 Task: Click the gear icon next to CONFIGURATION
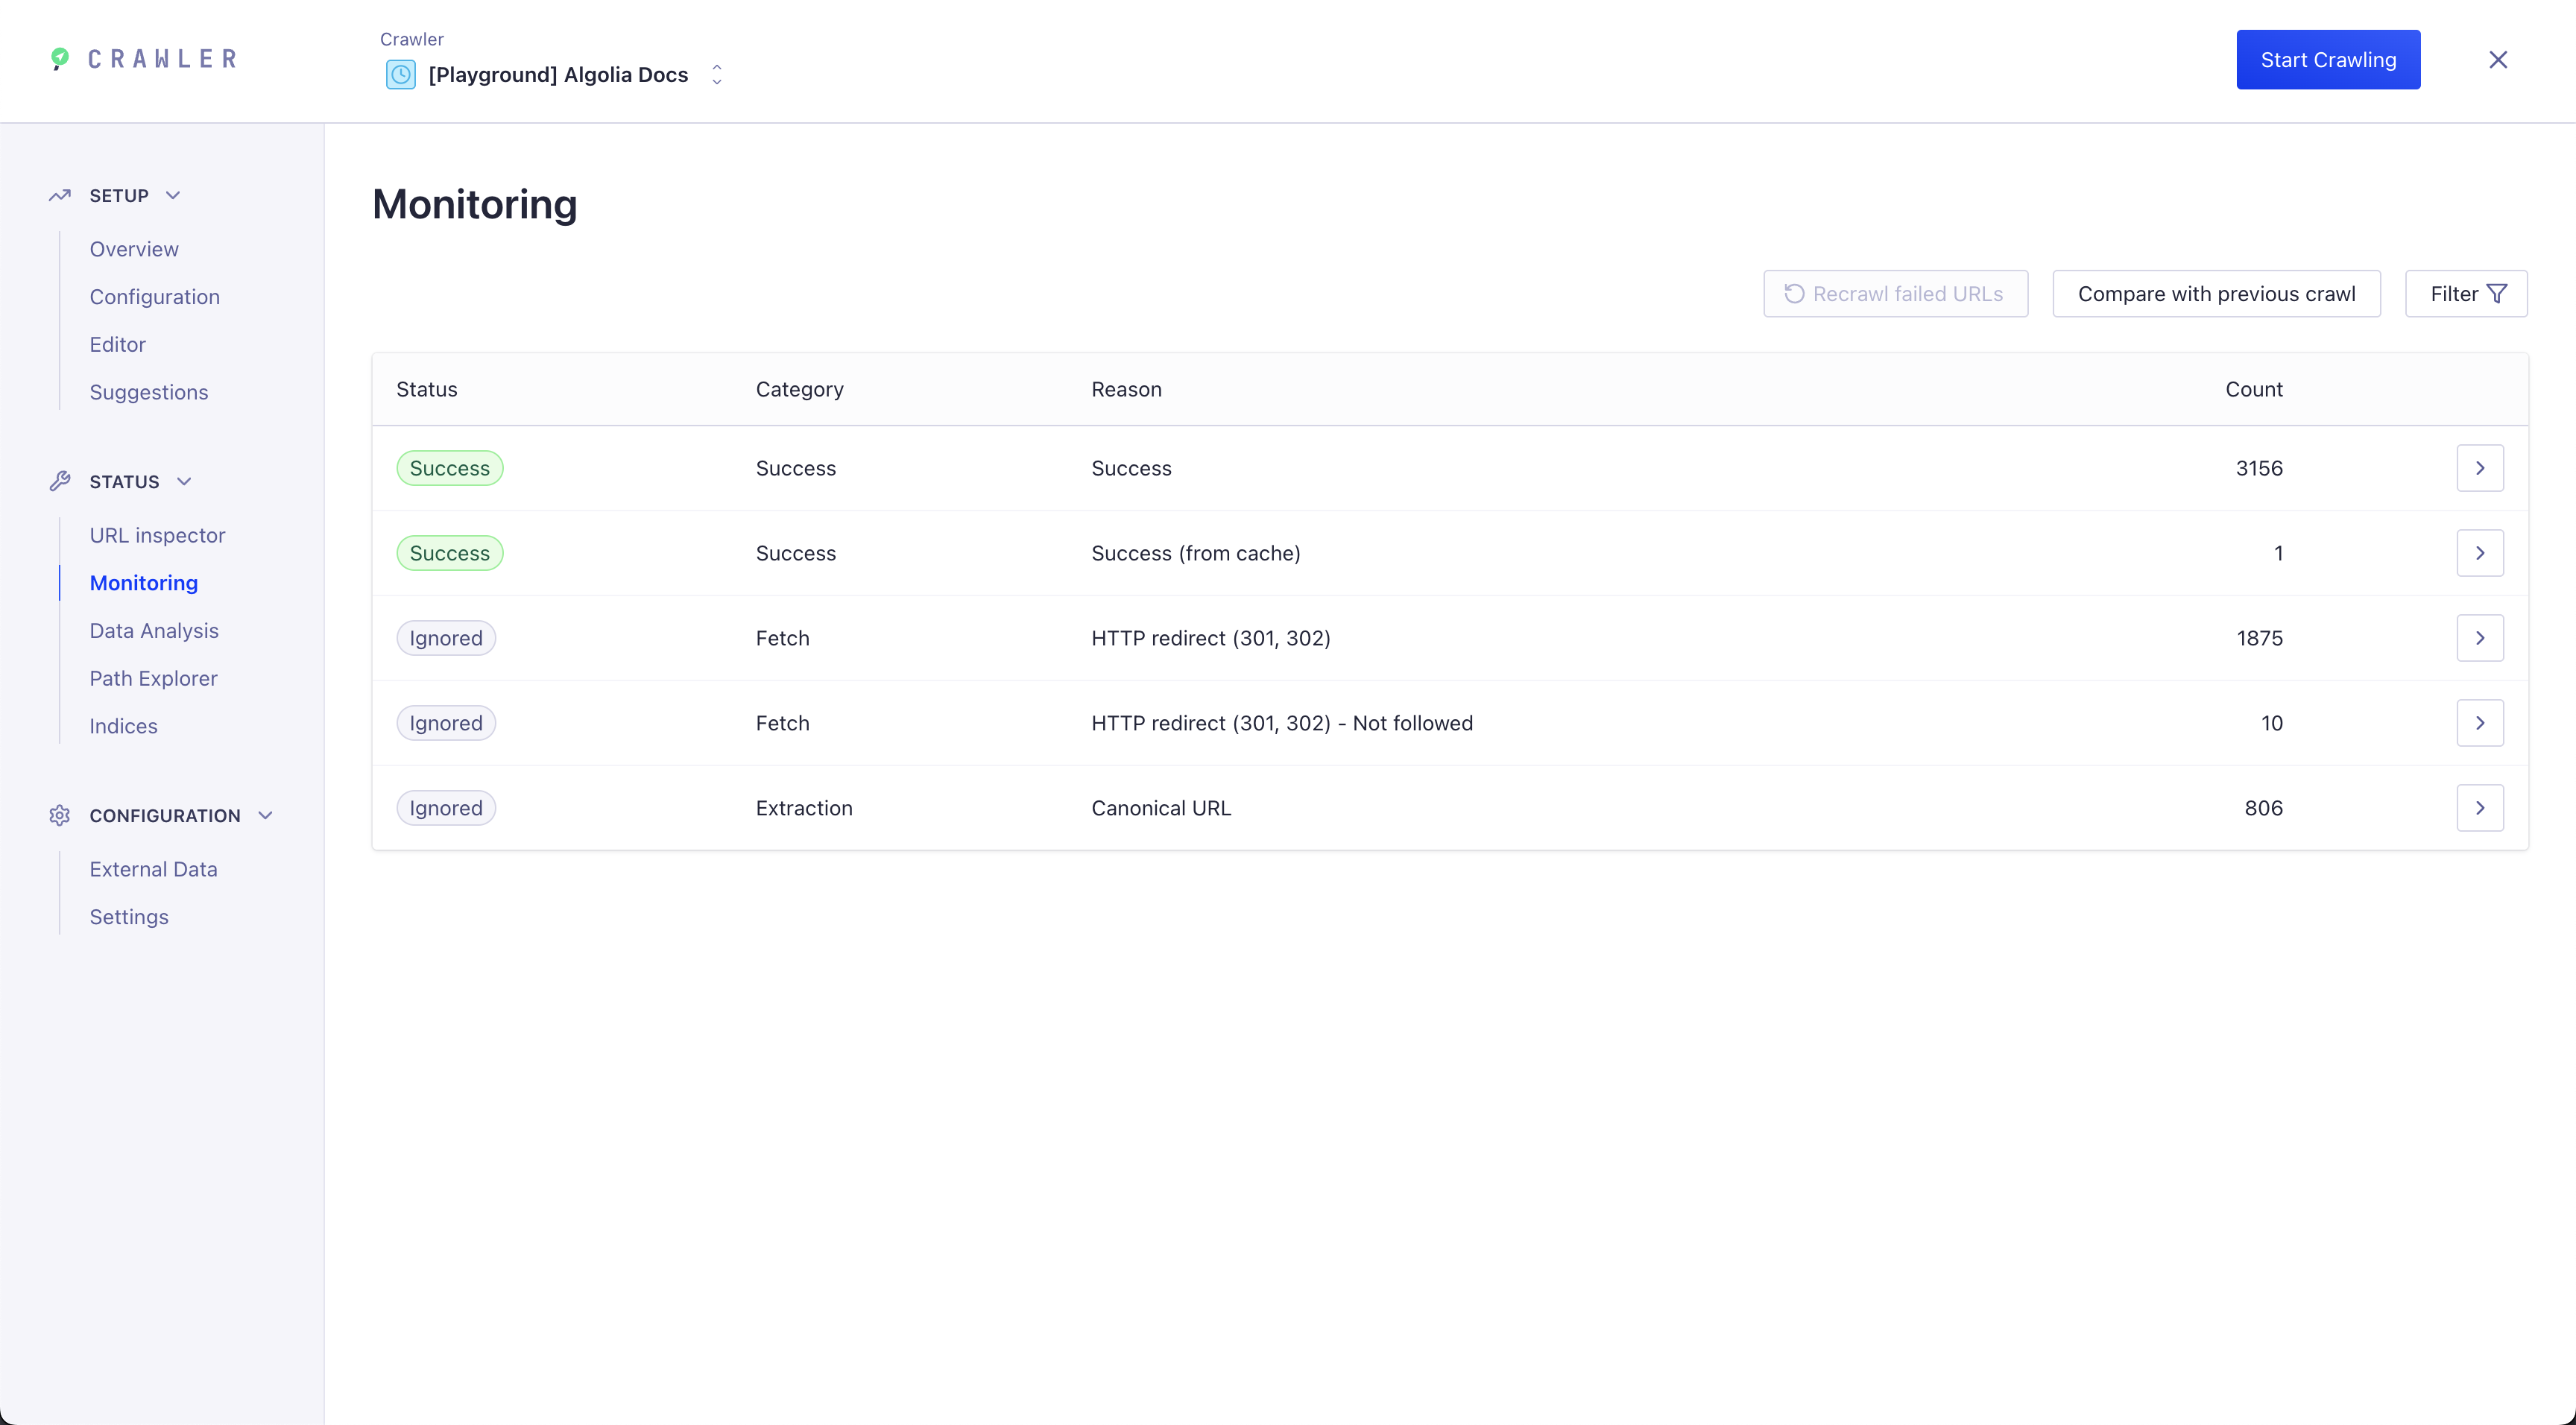(x=58, y=815)
